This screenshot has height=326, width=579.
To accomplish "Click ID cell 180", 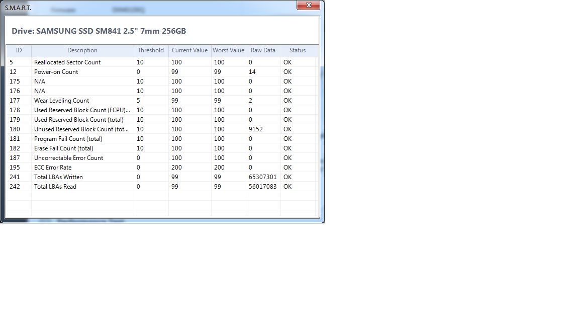I will (x=15, y=129).
